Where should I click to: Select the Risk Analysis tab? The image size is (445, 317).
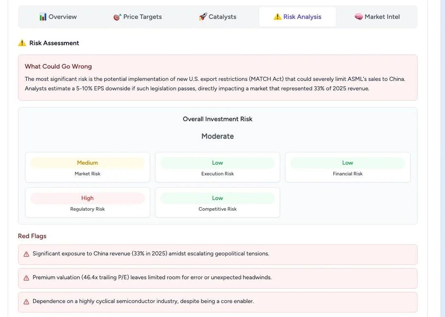(x=297, y=17)
